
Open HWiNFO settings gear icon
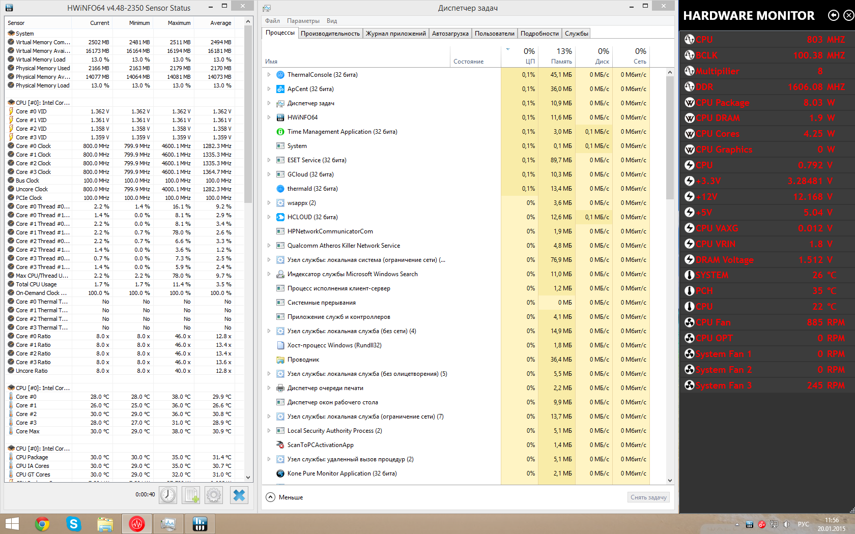(214, 495)
